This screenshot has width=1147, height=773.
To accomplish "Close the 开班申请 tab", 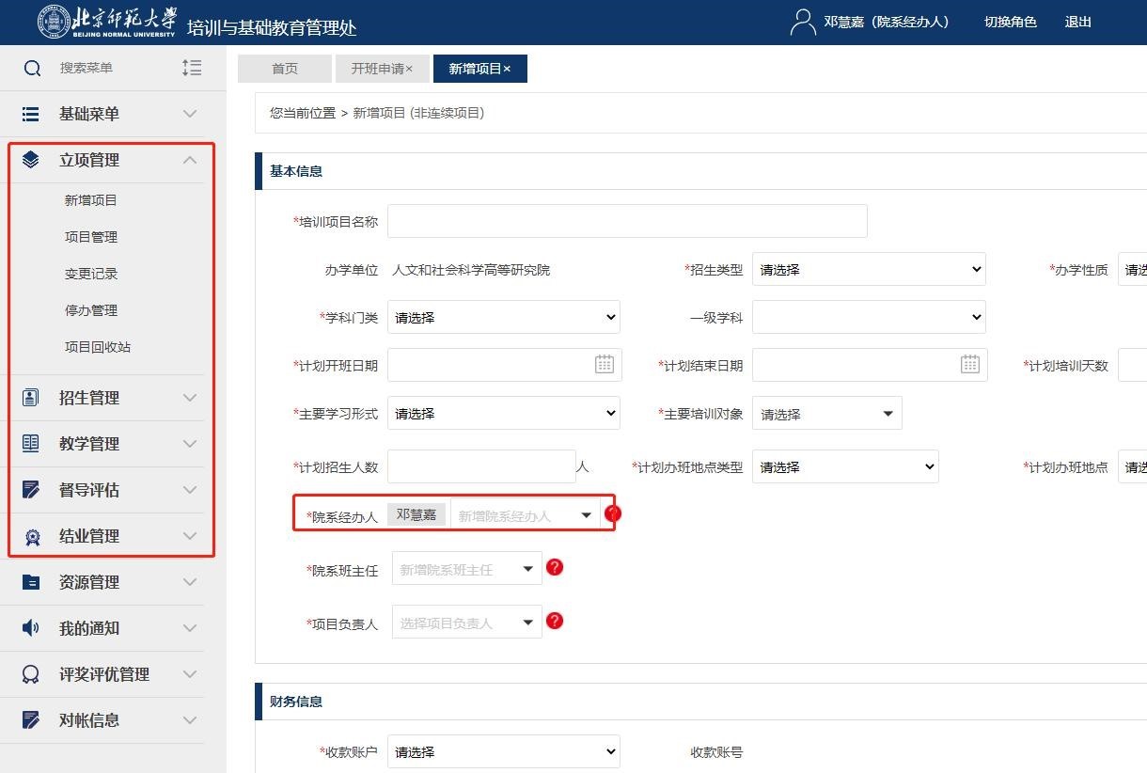I will tap(409, 69).
